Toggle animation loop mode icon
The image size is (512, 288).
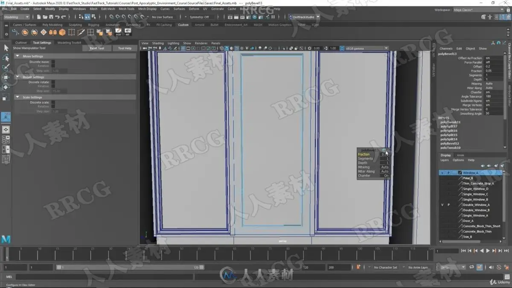pyautogui.click(x=472, y=268)
